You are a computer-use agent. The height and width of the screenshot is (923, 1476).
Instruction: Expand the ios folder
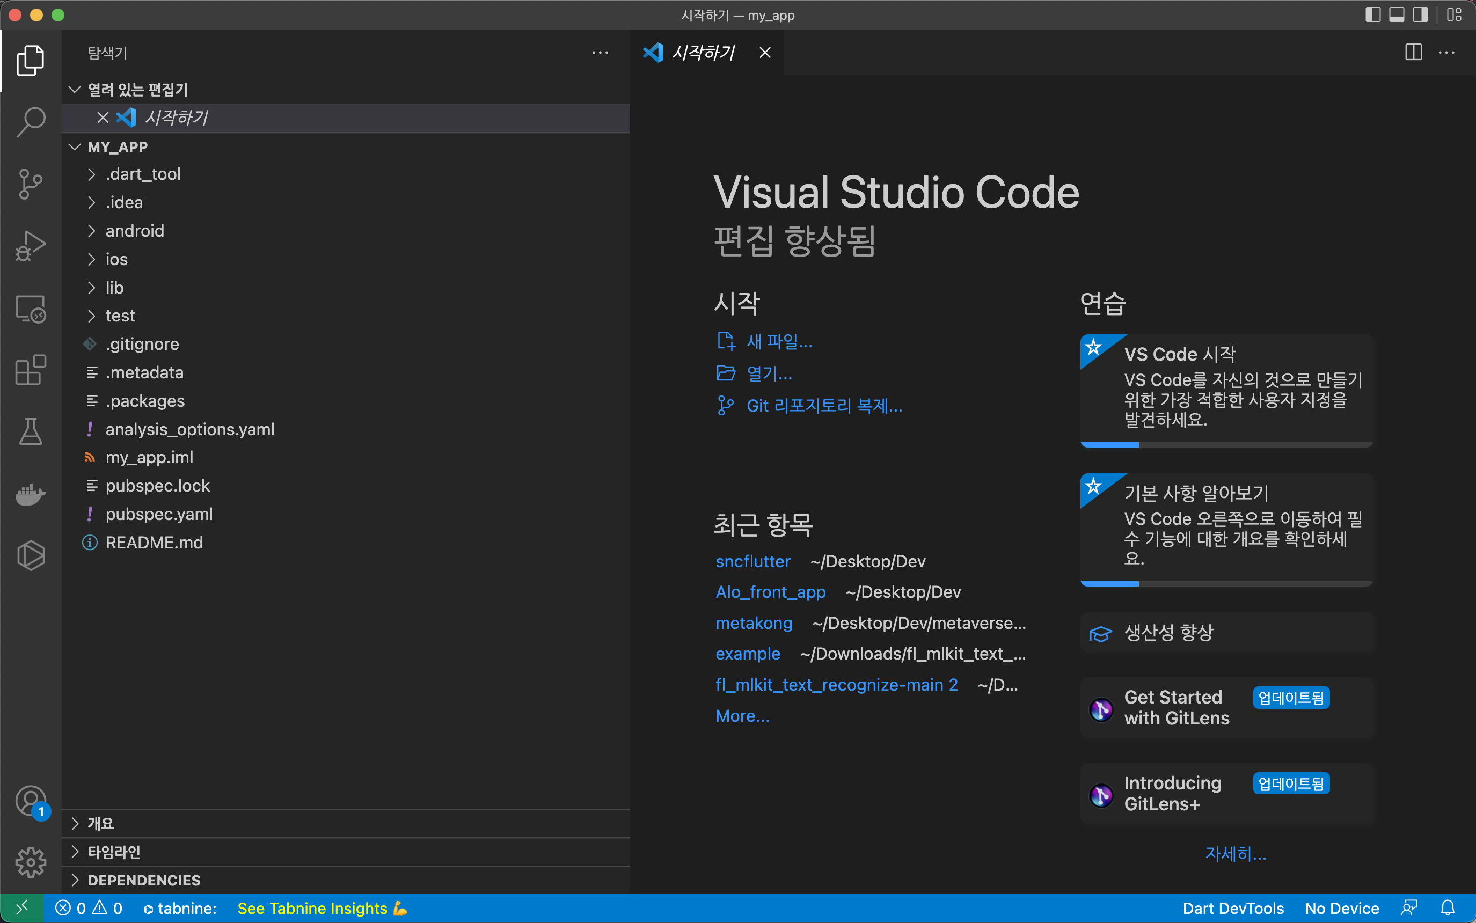pos(92,259)
